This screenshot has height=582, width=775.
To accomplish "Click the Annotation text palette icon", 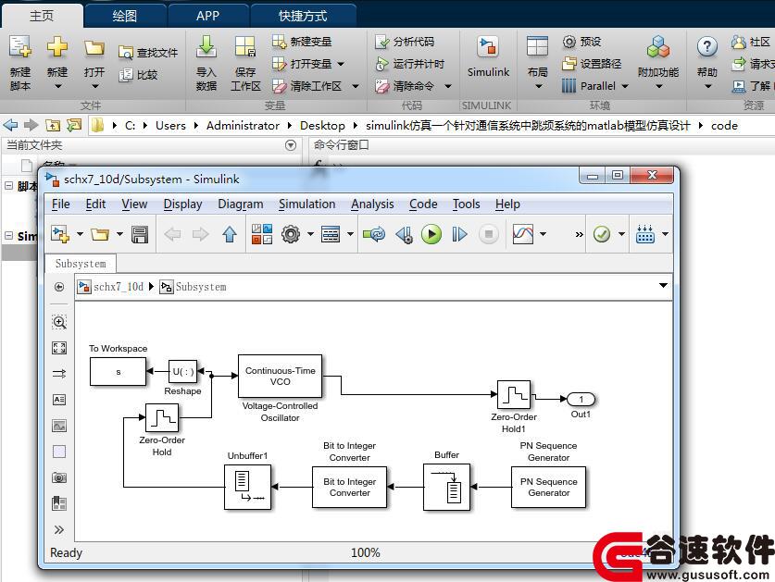I will tap(59, 399).
